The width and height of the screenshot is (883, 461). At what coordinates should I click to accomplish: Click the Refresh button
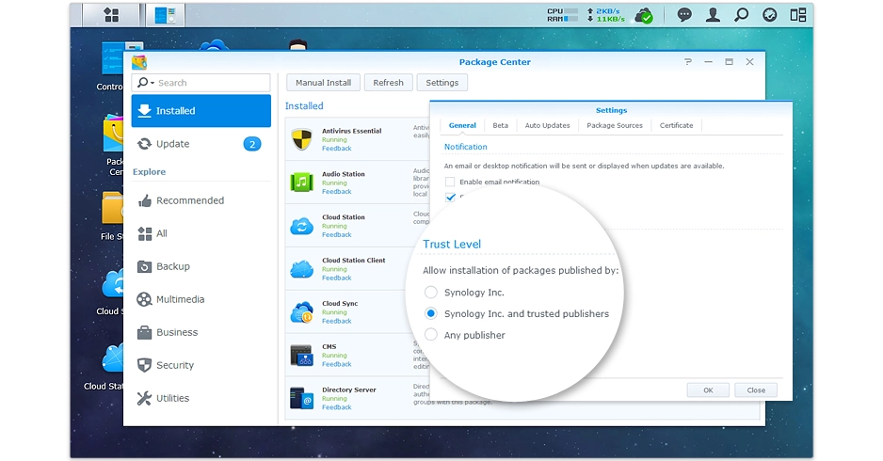(x=388, y=83)
